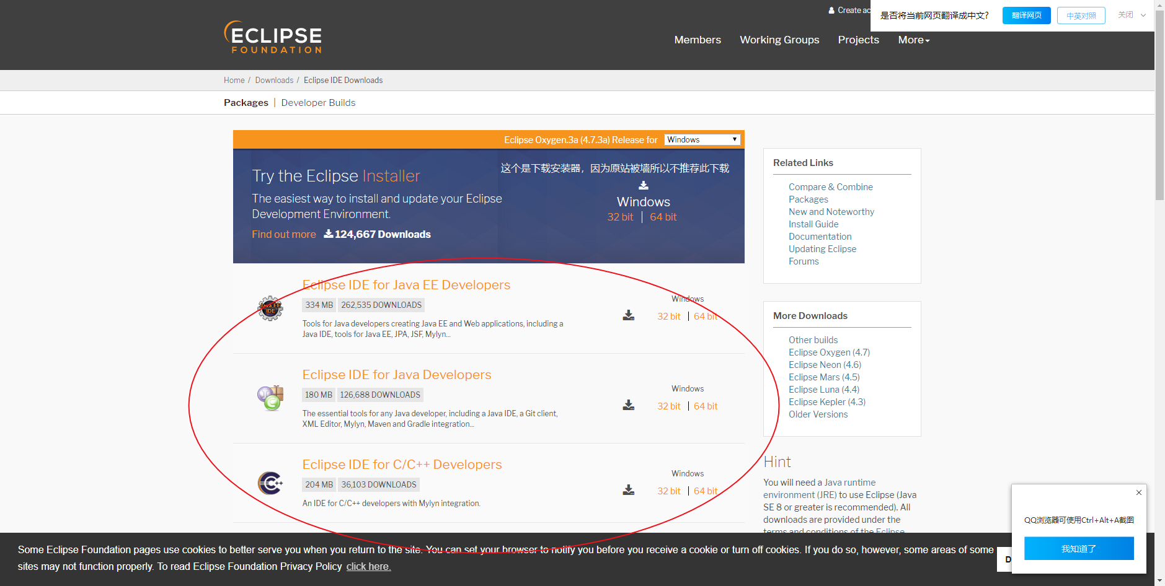Open the Working Groups menu item
Image resolution: width=1165 pixels, height=586 pixels.
(779, 40)
